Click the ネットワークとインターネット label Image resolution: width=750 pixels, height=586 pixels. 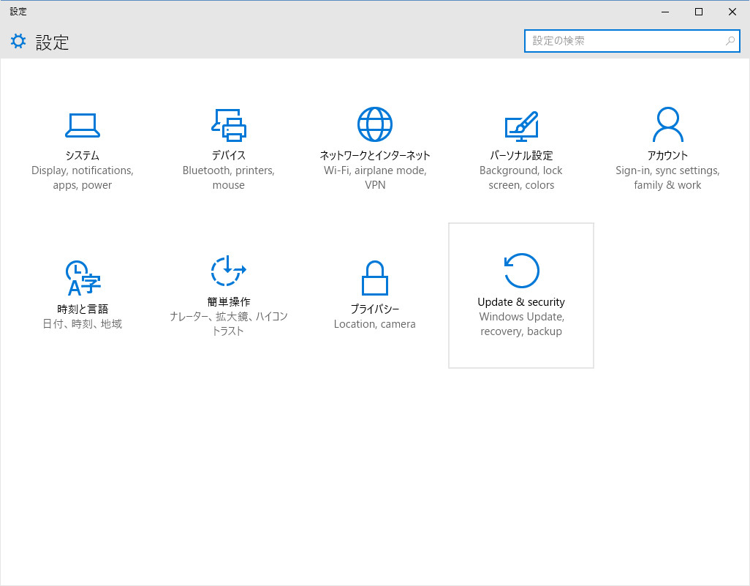tap(375, 156)
